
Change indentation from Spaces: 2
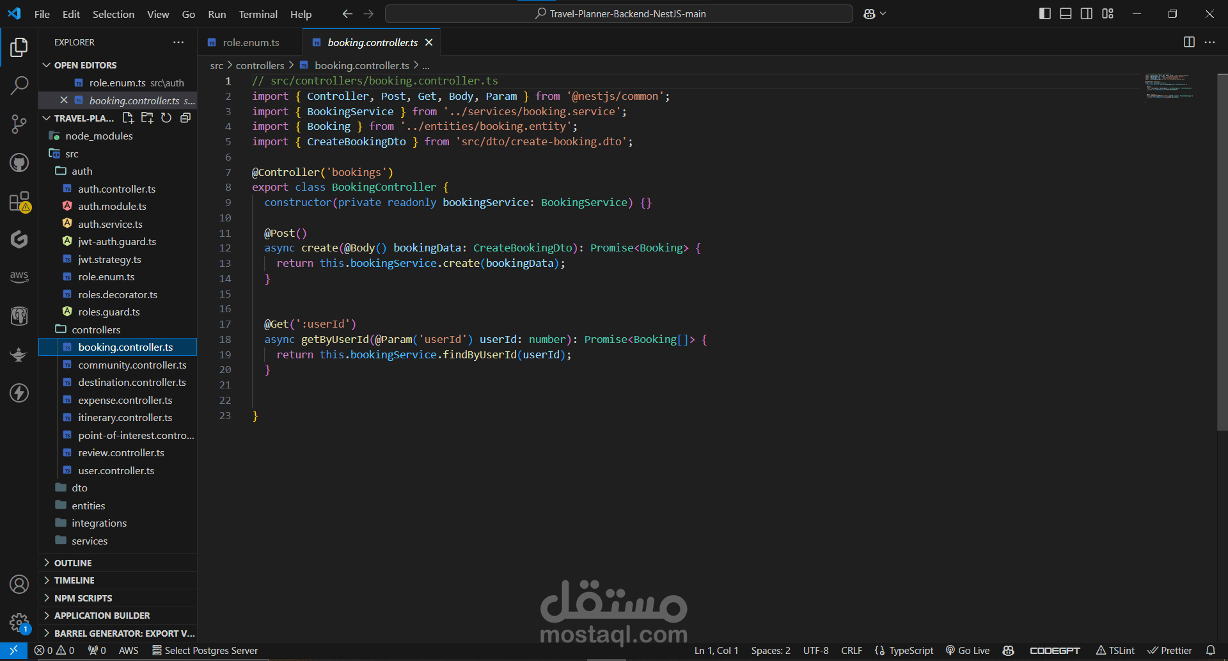pos(771,650)
